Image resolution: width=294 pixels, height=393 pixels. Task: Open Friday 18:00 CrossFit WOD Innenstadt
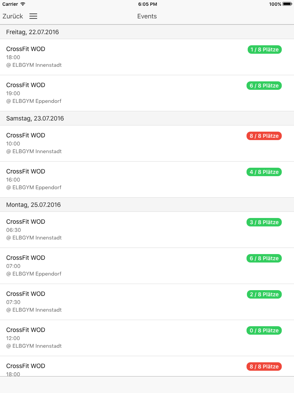147,57
